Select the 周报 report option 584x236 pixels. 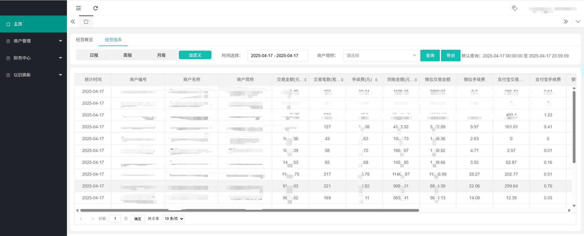point(127,55)
